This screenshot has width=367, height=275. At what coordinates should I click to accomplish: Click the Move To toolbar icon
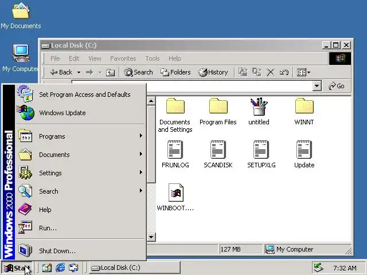point(243,72)
